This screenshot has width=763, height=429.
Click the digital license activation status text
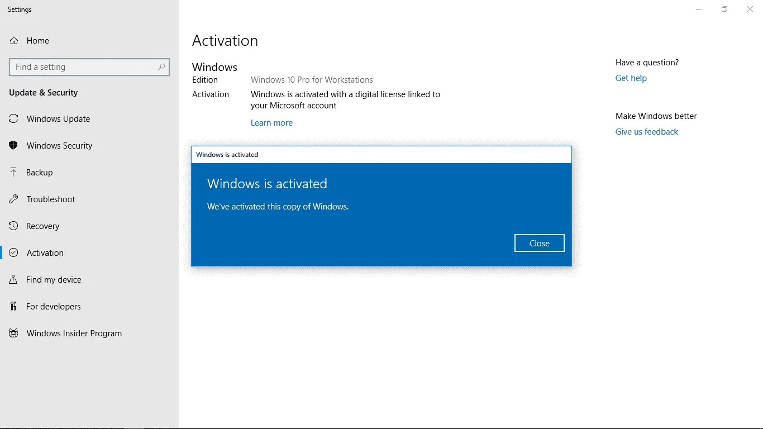coord(345,100)
